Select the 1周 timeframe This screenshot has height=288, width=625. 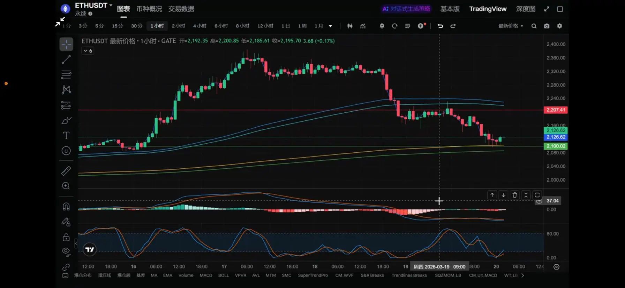pyautogui.click(x=302, y=26)
